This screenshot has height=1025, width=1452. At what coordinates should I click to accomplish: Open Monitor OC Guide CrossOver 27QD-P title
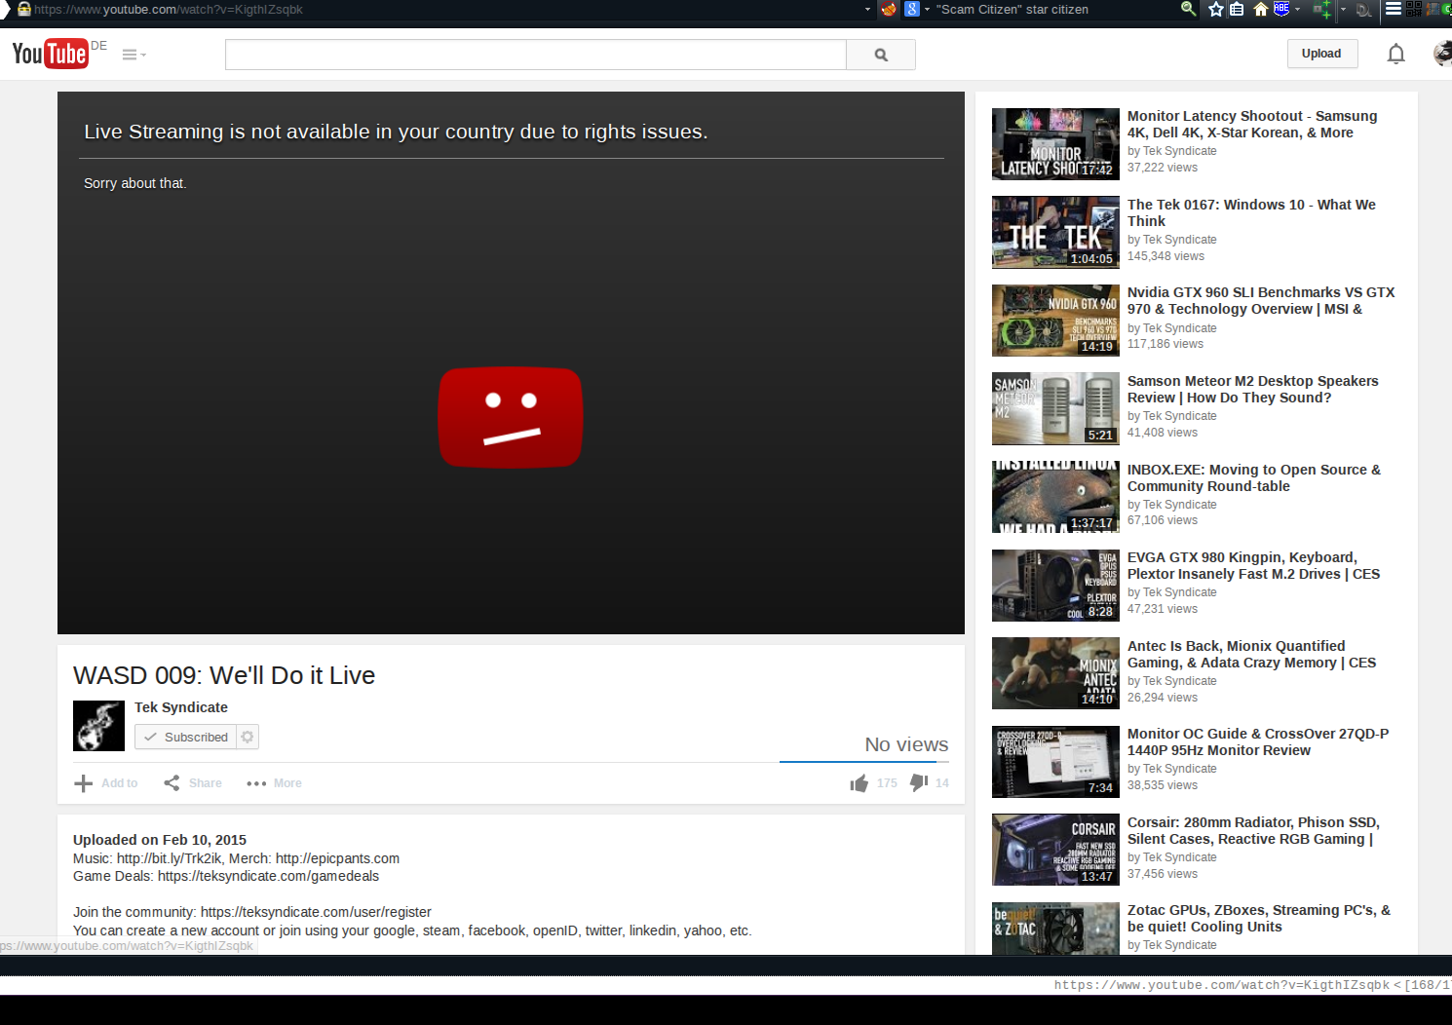click(x=1258, y=741)
